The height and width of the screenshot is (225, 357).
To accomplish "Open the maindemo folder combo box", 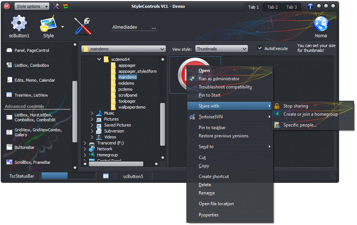I will coord(123,49).
